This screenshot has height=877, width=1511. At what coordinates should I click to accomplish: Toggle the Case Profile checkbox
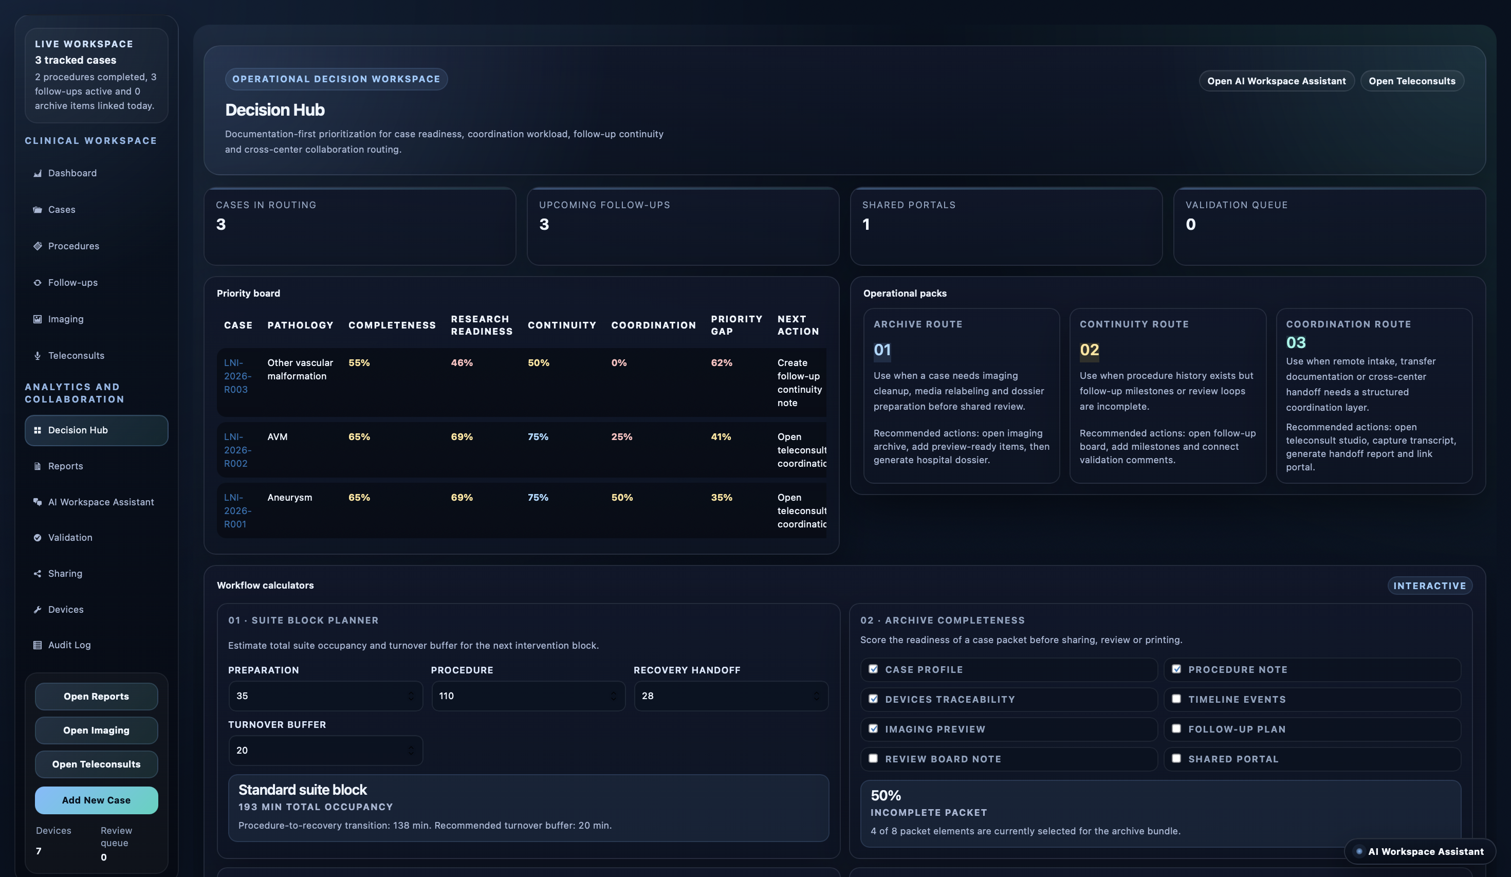pos(873,669)
